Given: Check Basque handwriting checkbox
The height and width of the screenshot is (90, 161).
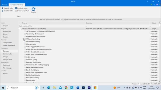Looking at the screenshot, I should click(25, 78).
